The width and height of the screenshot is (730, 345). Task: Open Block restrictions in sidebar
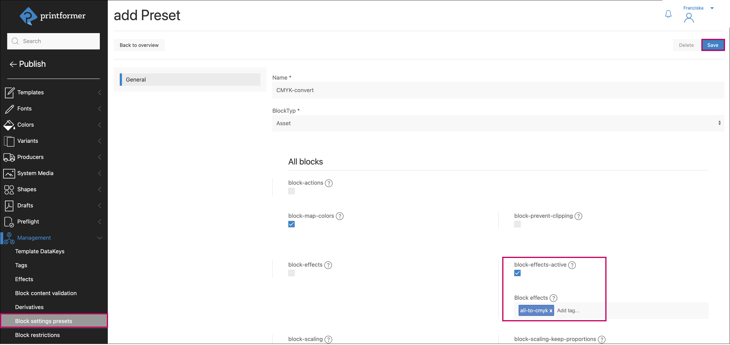37,335
